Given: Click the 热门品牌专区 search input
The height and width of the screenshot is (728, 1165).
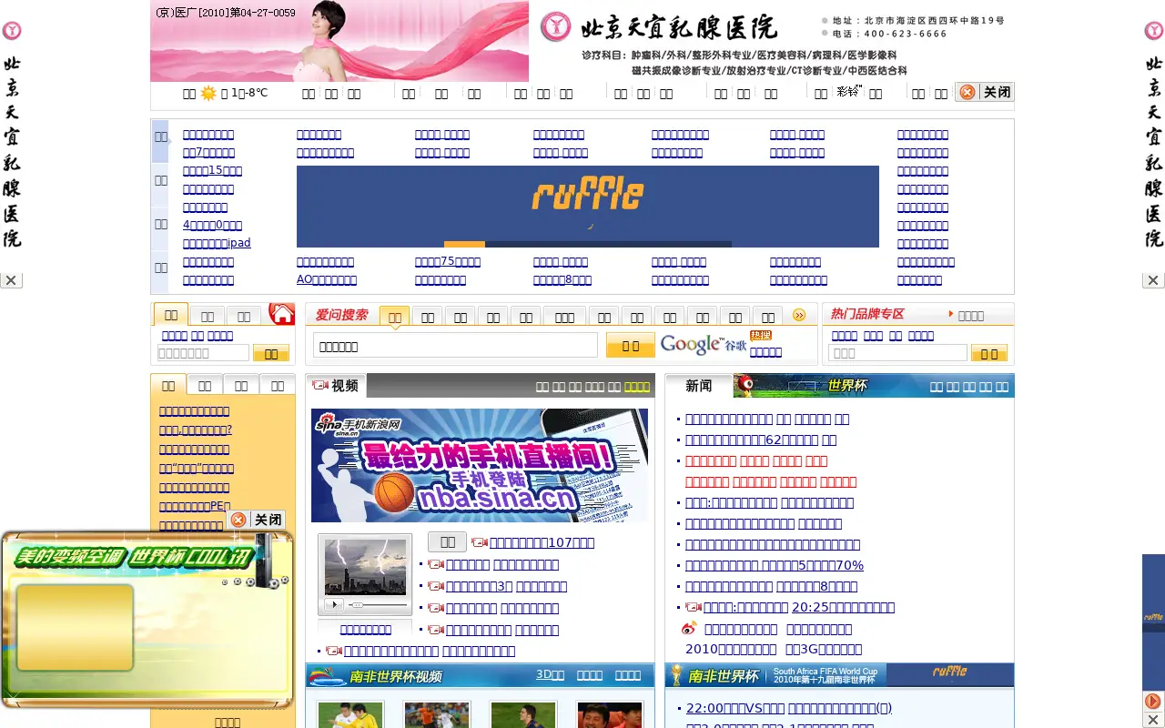Looking at the screenshot, I should [x=898, y=353].
